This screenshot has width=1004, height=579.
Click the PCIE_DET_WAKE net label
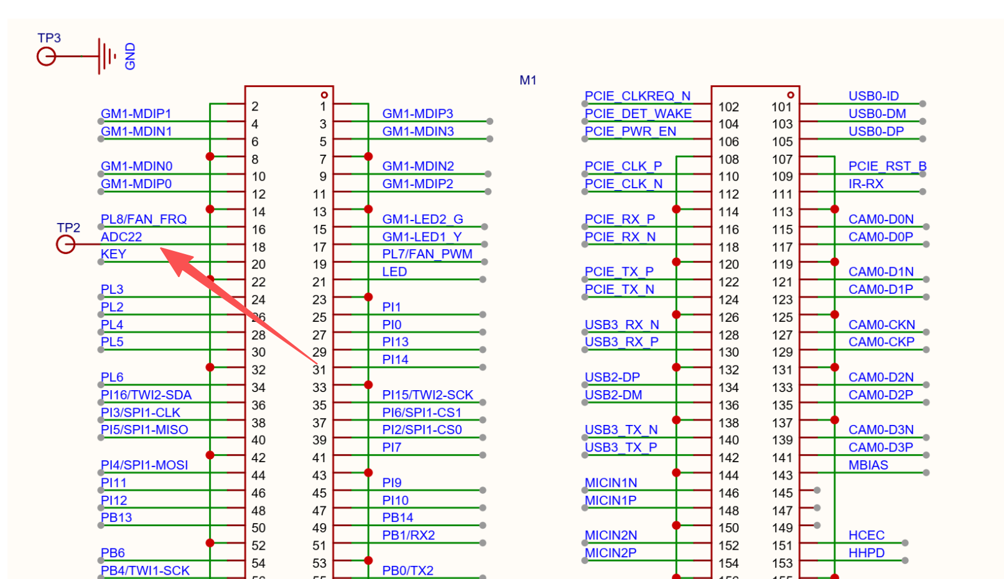(638, 114)
